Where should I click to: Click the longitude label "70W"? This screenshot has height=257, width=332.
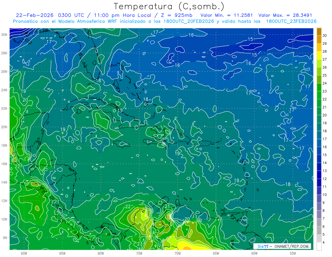point(178,253)
